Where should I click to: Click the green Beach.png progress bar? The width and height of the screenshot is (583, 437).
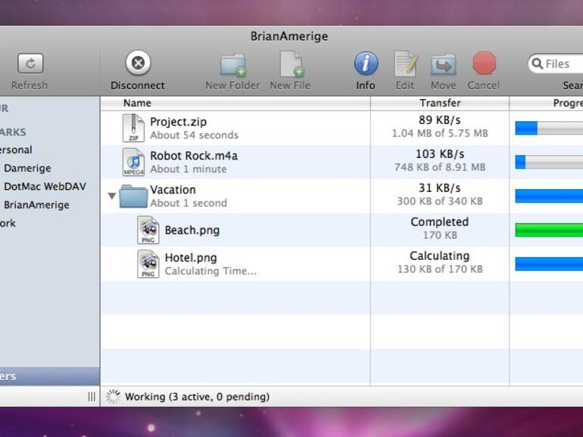(x=549, y=230)
